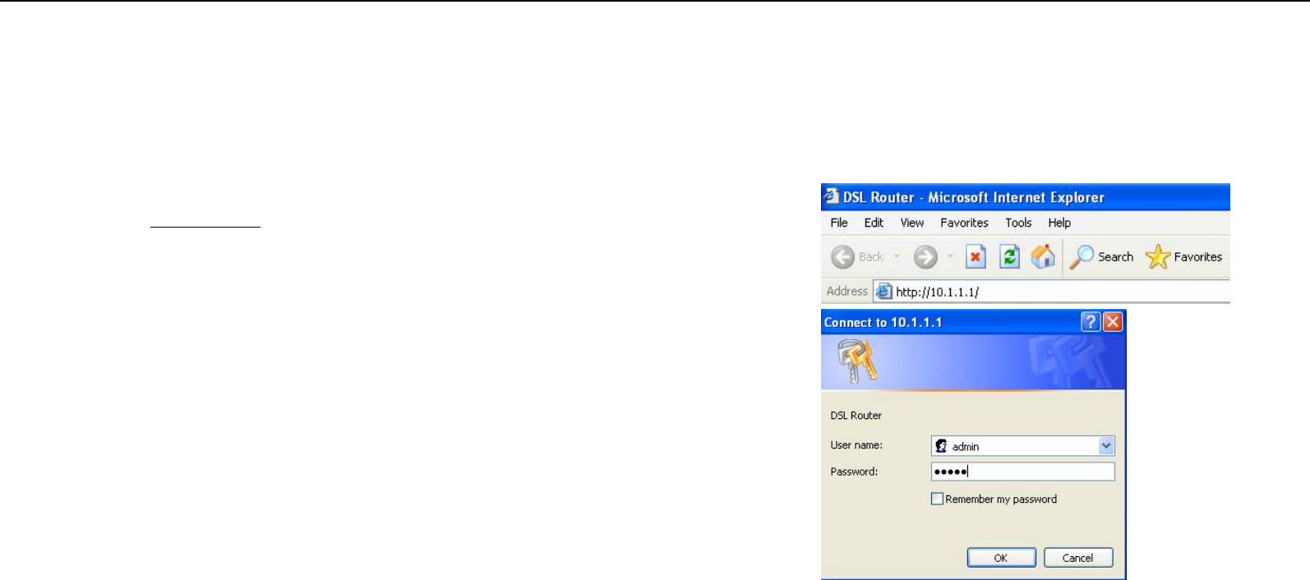Screen dimensions: 1310x580
Task: Focus the Password input field
Action: click(x=1023, y=472)
